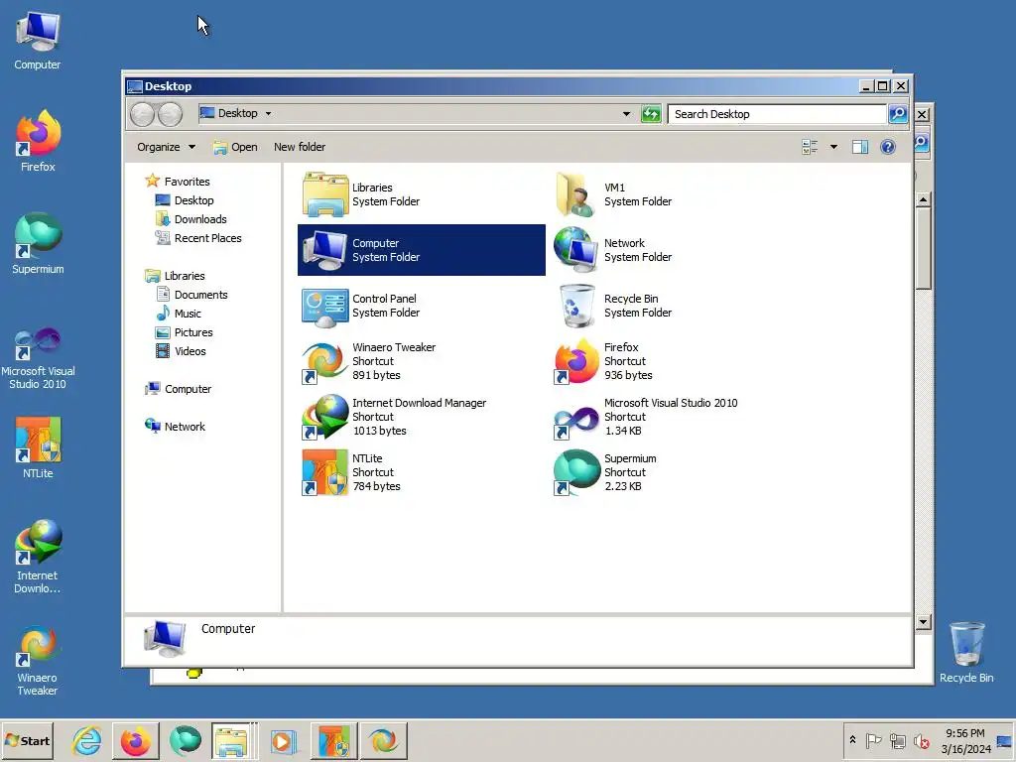
Task: Expand the Desktop breadcrumb arrow in address bar
Action: 268,113
